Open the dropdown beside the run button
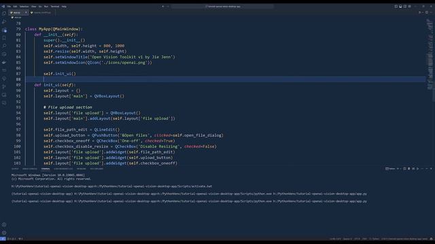 click(x=423, y=12)
